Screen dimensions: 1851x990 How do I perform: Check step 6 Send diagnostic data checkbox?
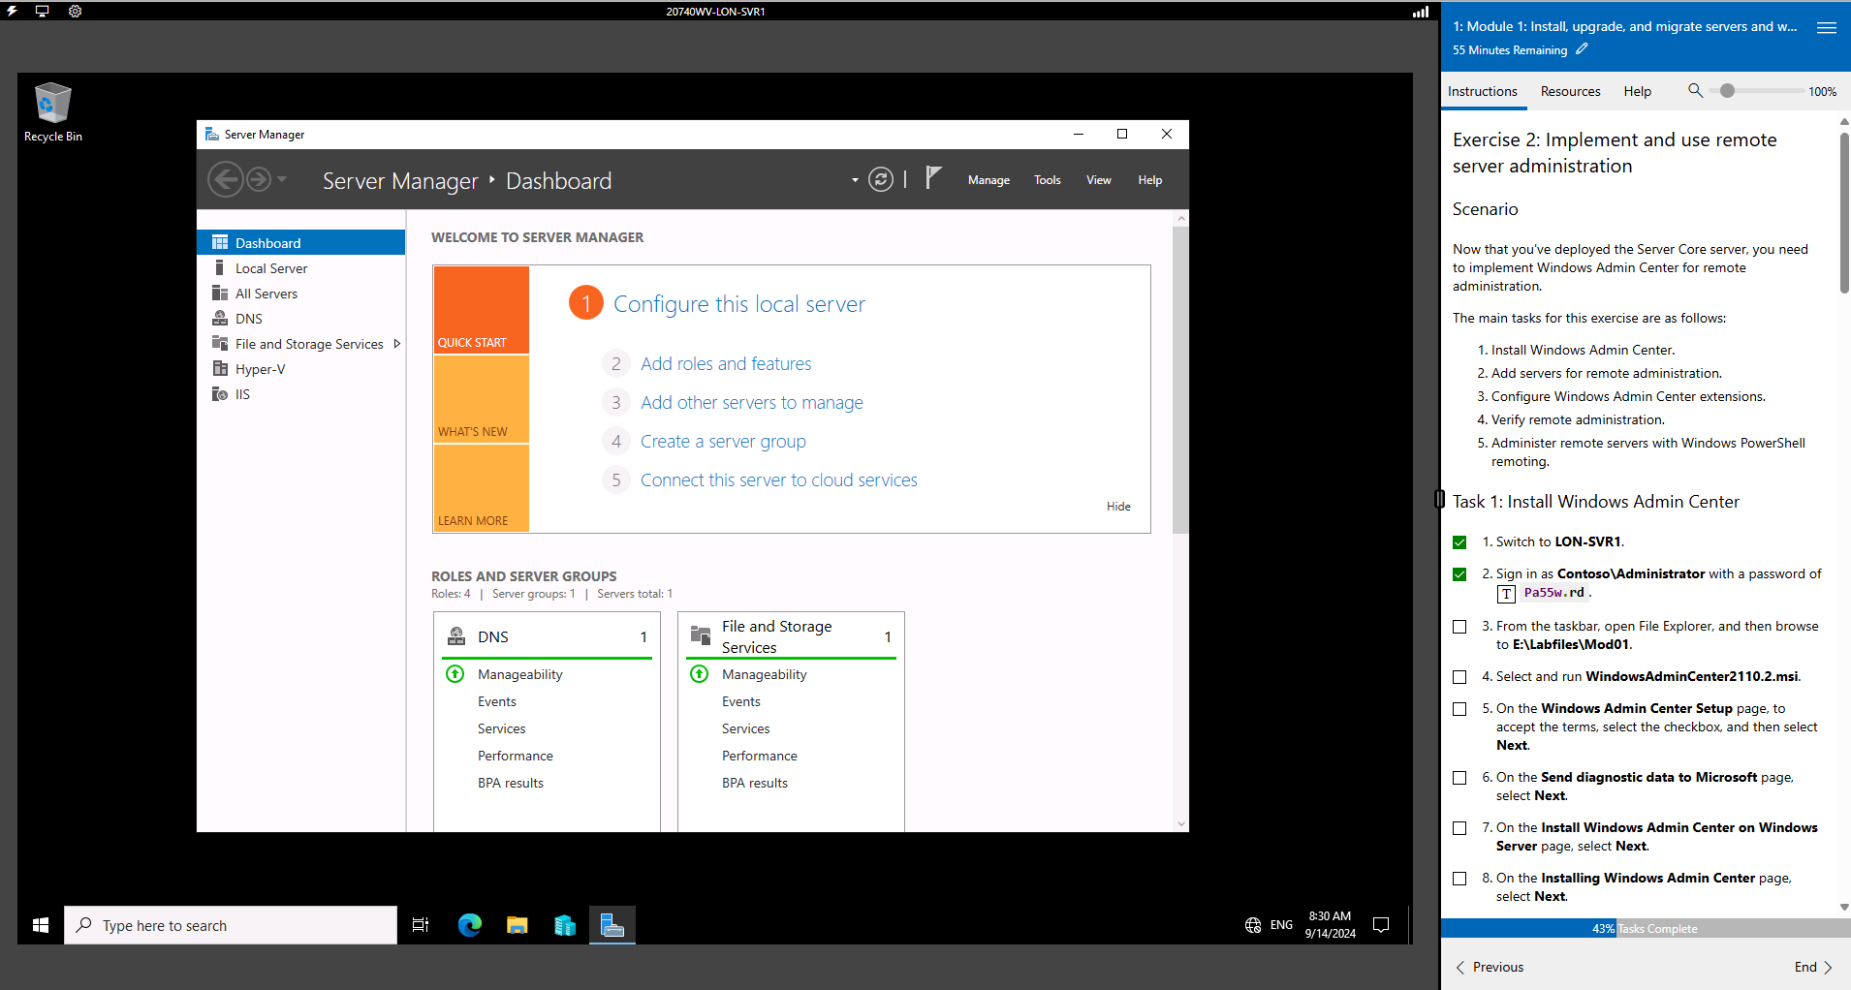[x=1459, y=778]
